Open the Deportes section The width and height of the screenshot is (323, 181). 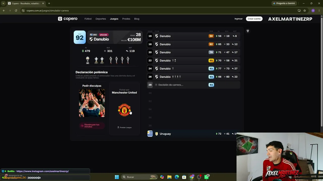click(x=101, y=19)
